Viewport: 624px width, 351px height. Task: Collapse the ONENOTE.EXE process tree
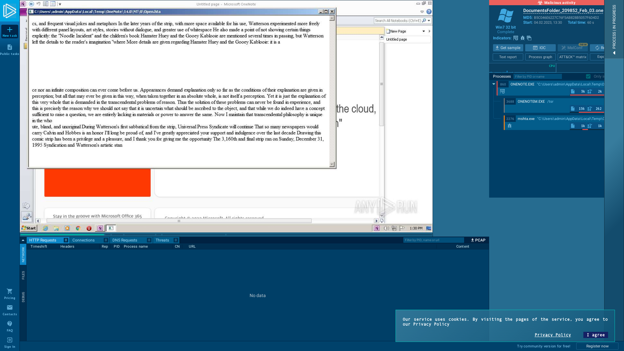[x=494, y=84]
